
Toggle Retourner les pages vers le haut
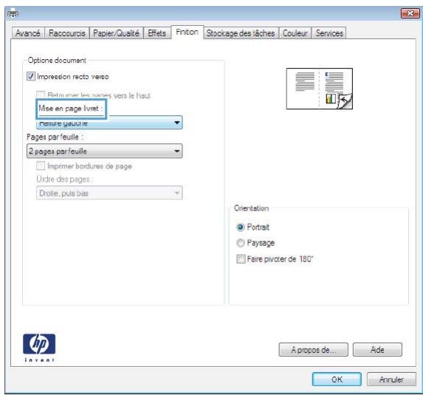(x=41, y=95)
